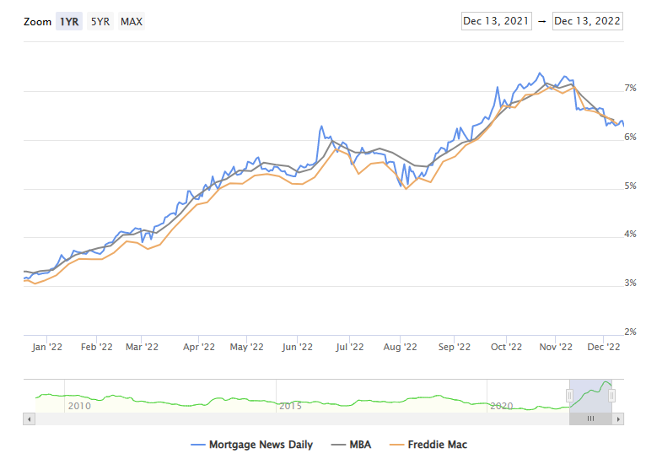Click the Zoom label text
The image size is (646, 459).
pyautogui.click(x=37, y=21)
